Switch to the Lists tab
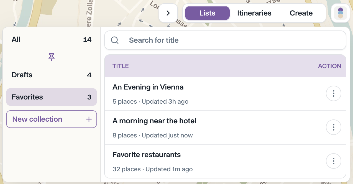This screenshot has height=184, width=353. click(207, 13)
